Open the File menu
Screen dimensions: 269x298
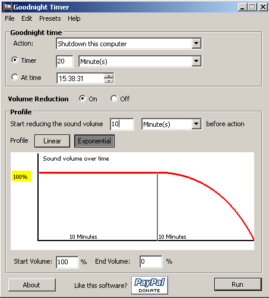click(10, 18)
